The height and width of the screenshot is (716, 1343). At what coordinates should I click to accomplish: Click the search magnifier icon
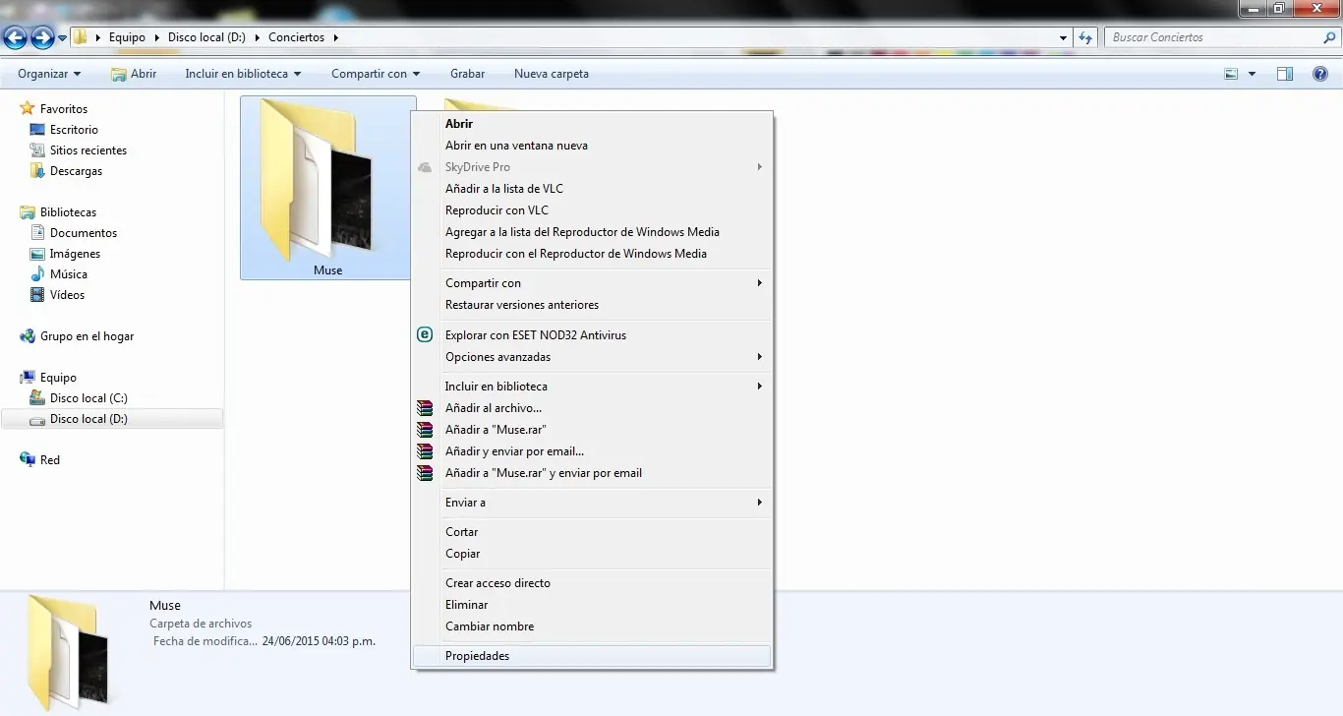click(1329, 37)
